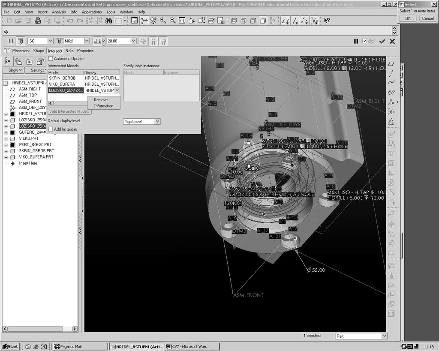Open the LOZISKO row Display dropdown arrow
The width and height of the screenshot is (439, 351).
117,90
